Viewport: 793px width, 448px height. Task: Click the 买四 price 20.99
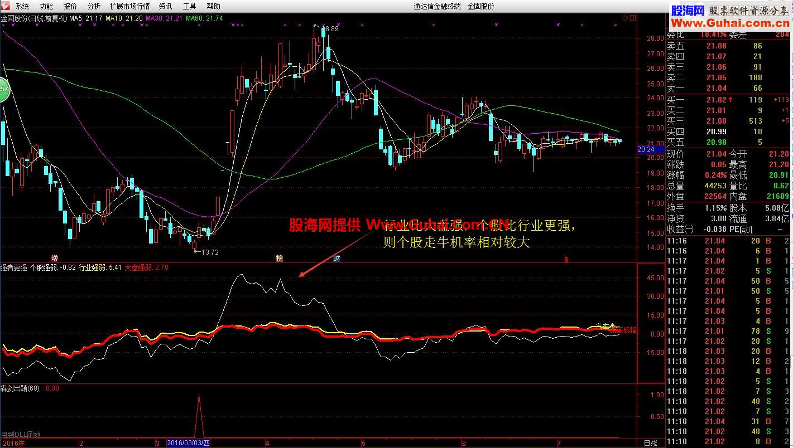[x=716, y=132]
